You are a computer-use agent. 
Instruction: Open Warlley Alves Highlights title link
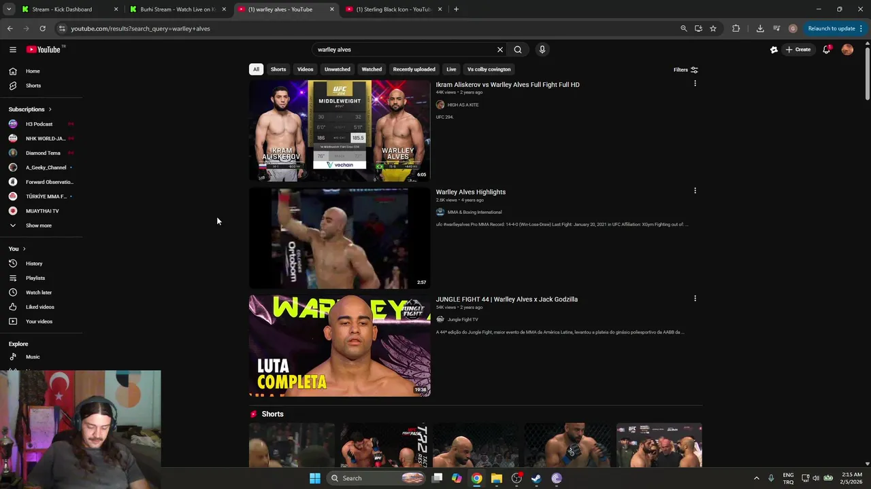pos(471,192)
